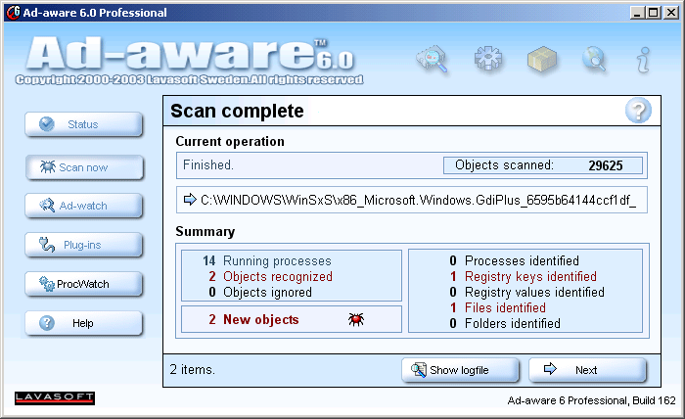This screenshot has width=685, height=419.
Task: Click the scan magnifier icon in header
Action: pos(432,60)
